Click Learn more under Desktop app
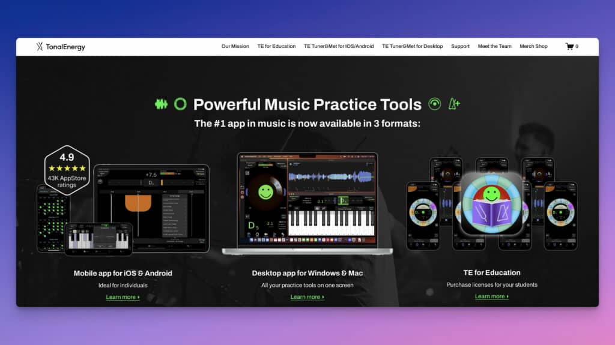The width and height of the screenshot is (615, 345). click(307, 297)
